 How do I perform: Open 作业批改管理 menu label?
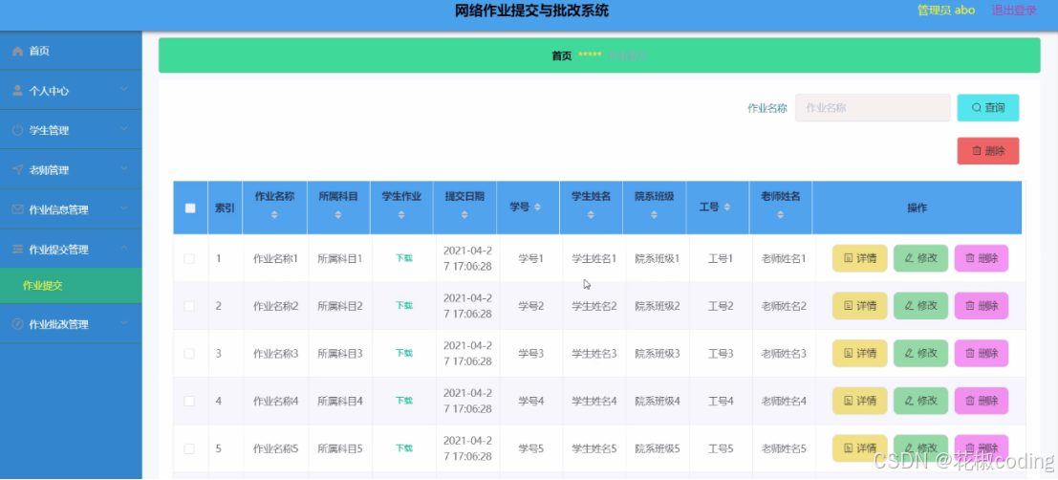pyautogui.click(x=58, y=325)
